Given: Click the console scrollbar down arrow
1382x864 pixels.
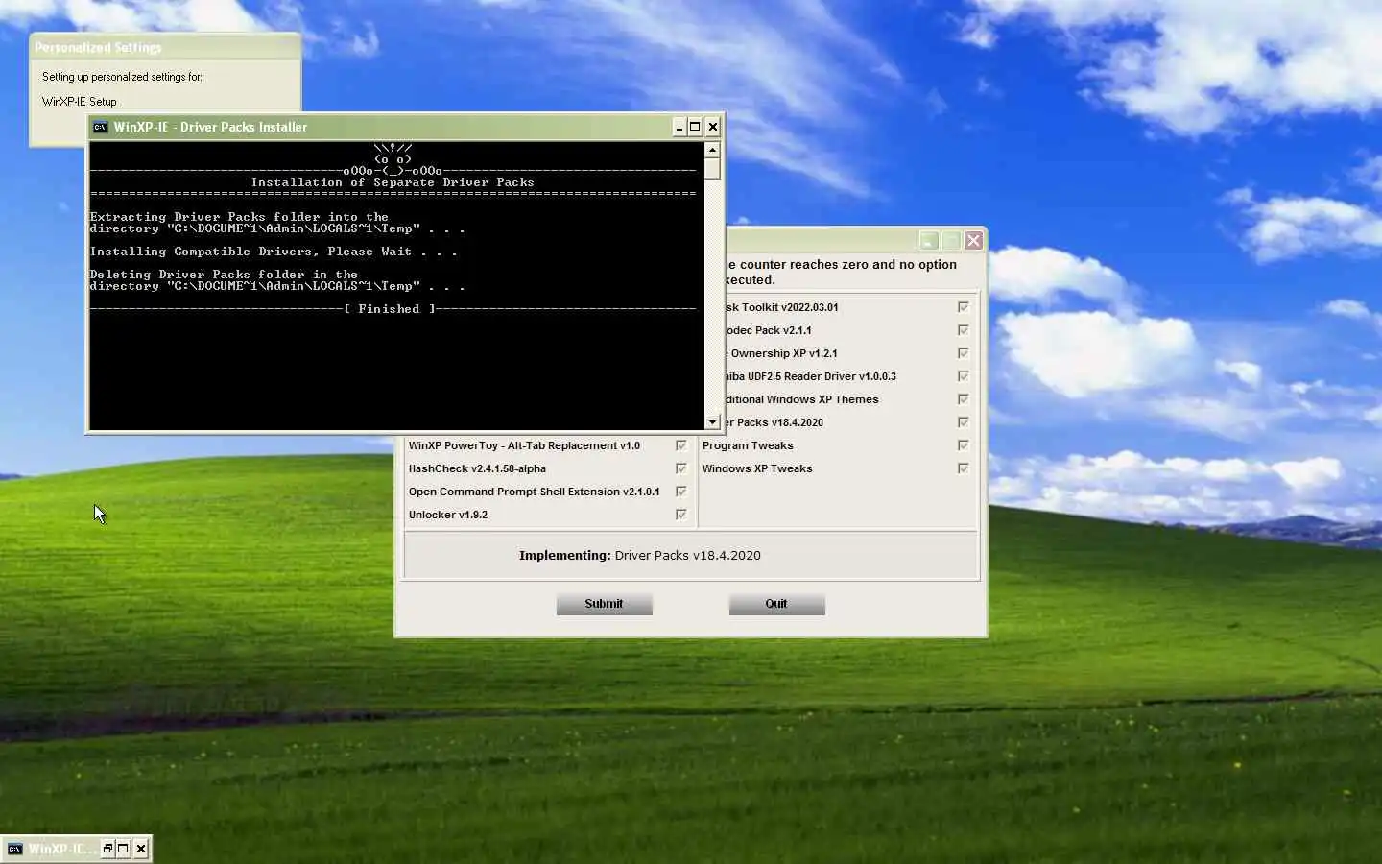Looking at the screenshot, I should pos(712,421).
